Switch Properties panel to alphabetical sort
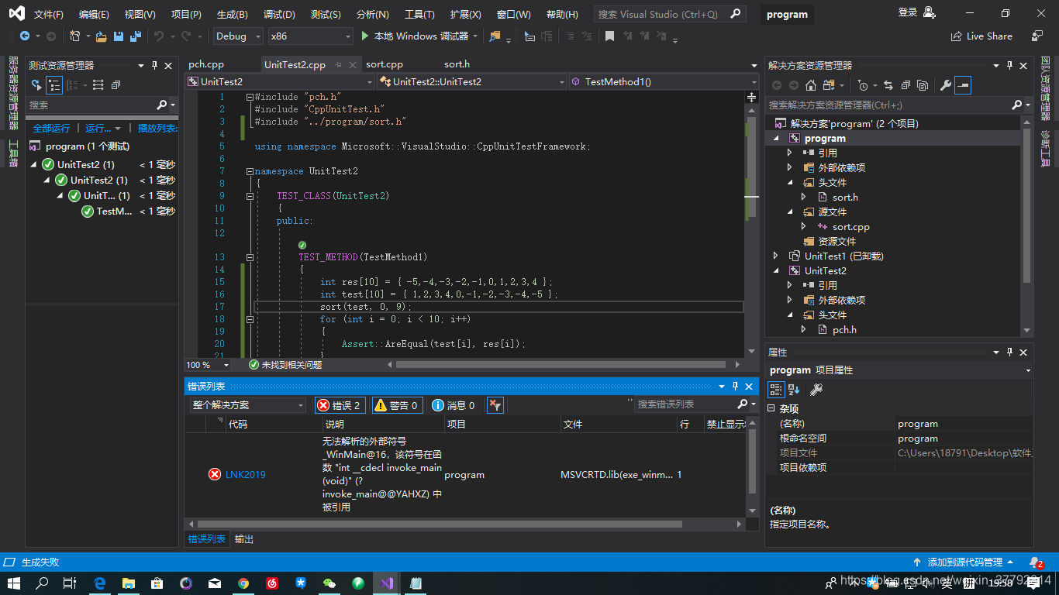The width and height of the screenshot is (1059, 595). click(795, 390)
